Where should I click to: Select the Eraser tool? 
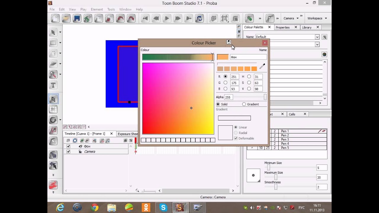(x=53, y=64)
